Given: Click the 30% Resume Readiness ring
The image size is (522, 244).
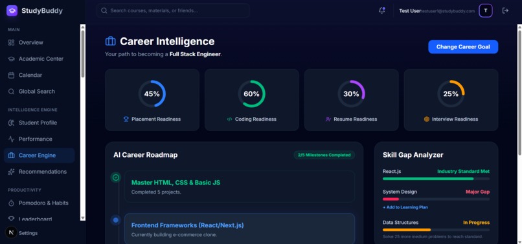Looking at the screenshot, I should 351,94.
